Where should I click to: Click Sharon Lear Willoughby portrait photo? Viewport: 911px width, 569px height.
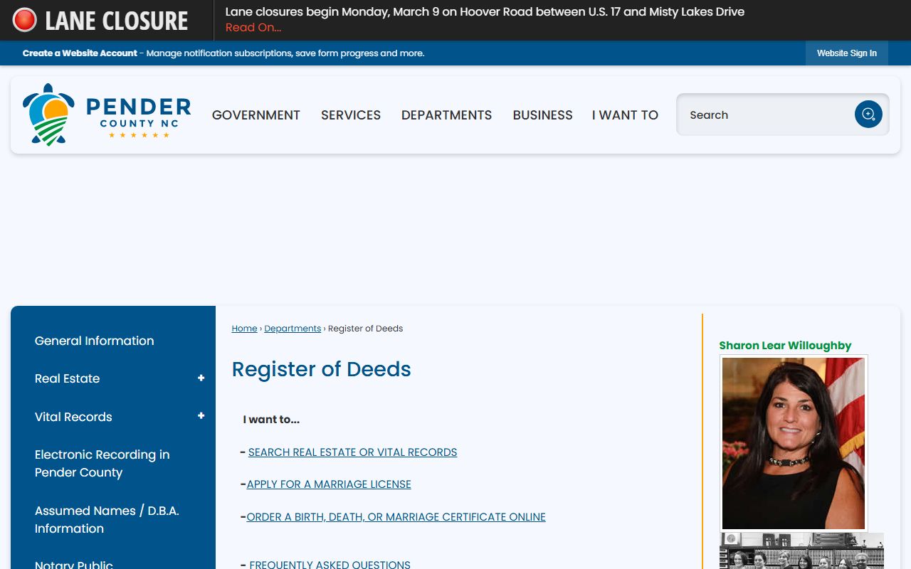click(794, 443)
